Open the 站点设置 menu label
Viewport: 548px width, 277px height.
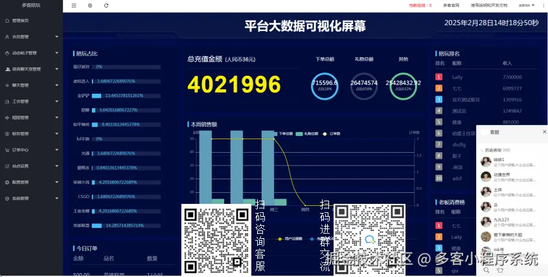20,166
